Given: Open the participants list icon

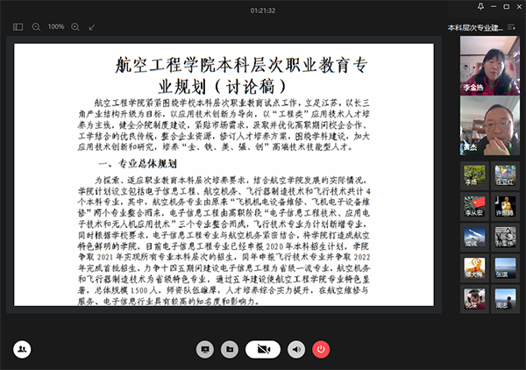Looking at the screenshot, I should tap(21, 349).
